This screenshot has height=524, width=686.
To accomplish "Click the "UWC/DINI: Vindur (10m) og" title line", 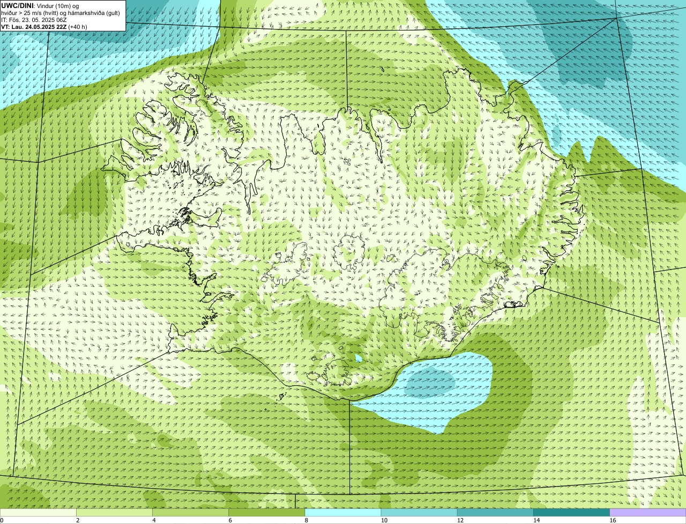I will tap(40, 5).
